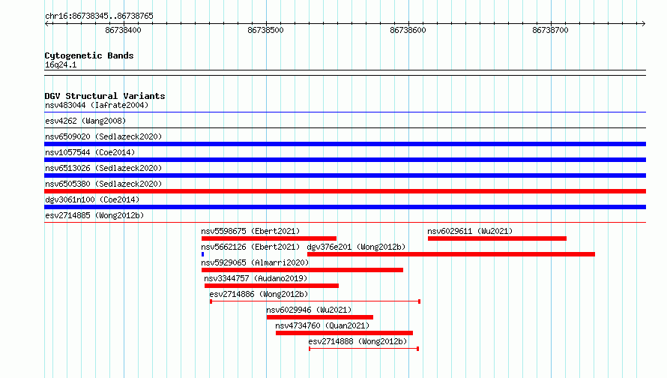The width and height of the screenshot is (667, 378).
Task: Click the blue nsv6509020 variant bar
Action: 345,144
